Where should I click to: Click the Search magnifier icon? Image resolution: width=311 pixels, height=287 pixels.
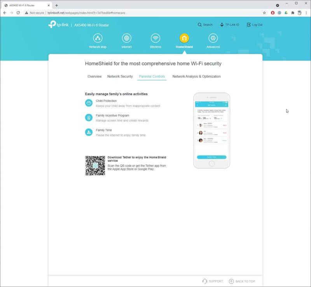[199, 24]
